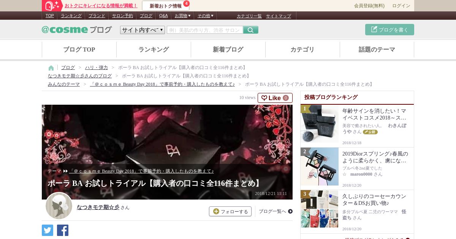Viewport: 456px width, 239px height.
Task: Click the search keyword input field
Action: coord(205,30)
